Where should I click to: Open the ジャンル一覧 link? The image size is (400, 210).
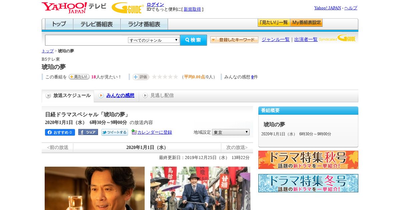(x=276, y=40)
